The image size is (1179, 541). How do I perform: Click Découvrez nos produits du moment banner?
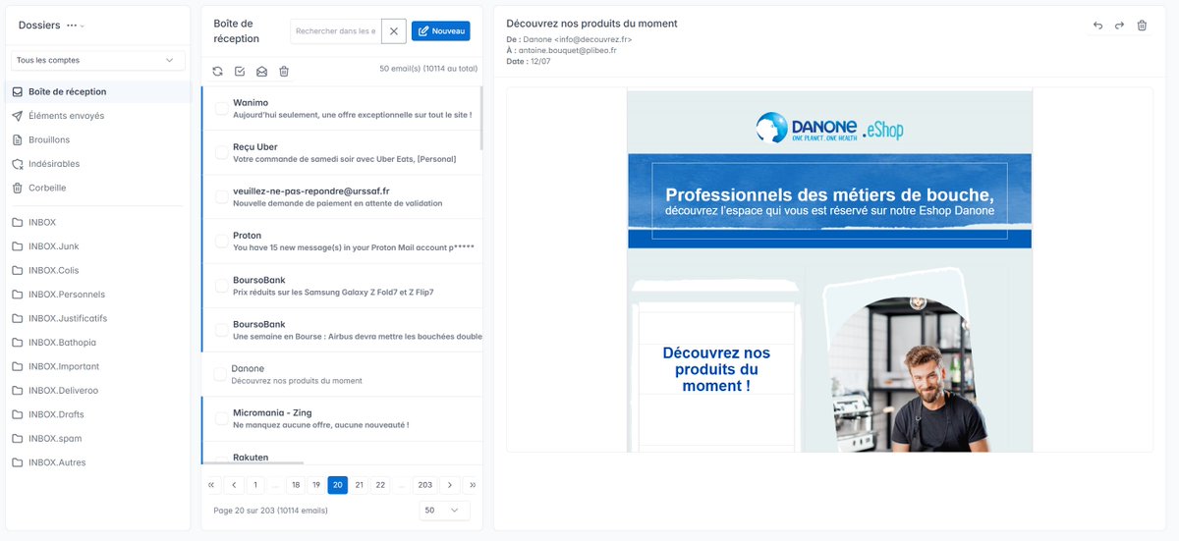(716, 369)
